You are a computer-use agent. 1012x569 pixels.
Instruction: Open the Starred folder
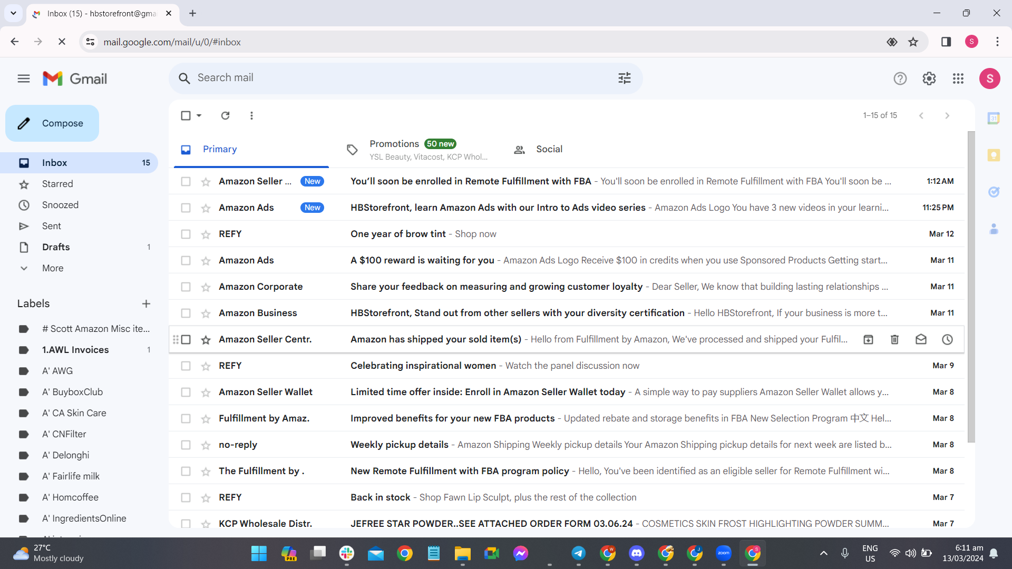click(x=57, y=184)
